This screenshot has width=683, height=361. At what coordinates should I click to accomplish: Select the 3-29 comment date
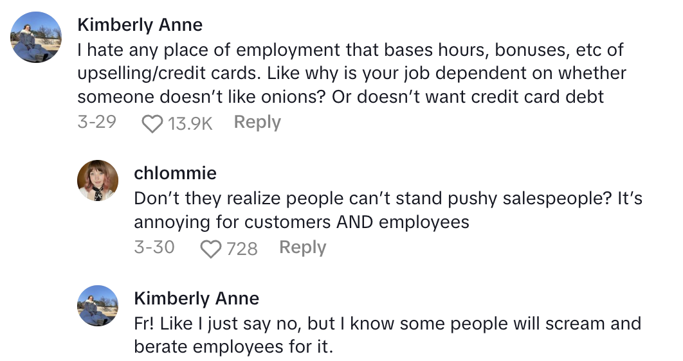click(96, 122)
